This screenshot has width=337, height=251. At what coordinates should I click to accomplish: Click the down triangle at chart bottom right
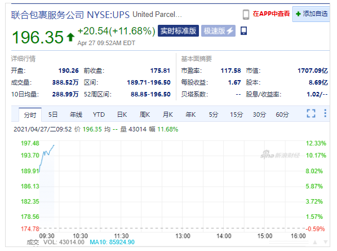(326, 242)
